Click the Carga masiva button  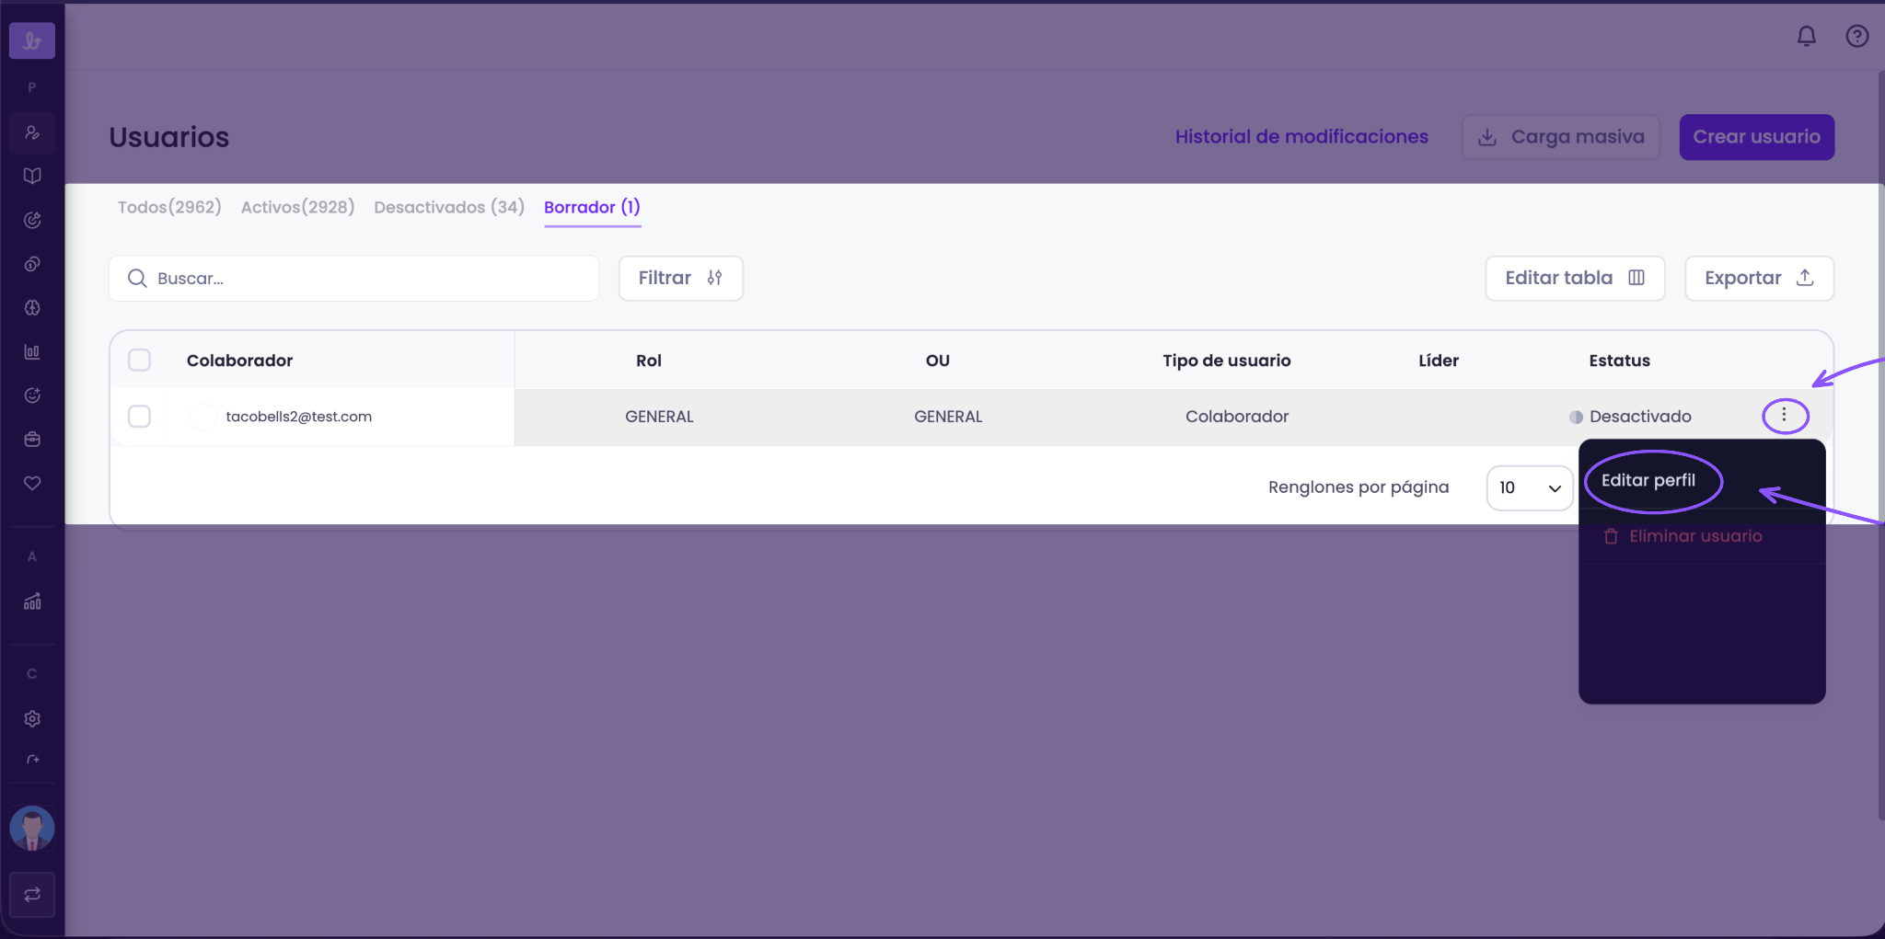[x=1561, y=137]
